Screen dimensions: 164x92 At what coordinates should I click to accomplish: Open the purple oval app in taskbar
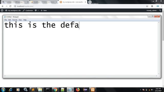coord(85,90)
